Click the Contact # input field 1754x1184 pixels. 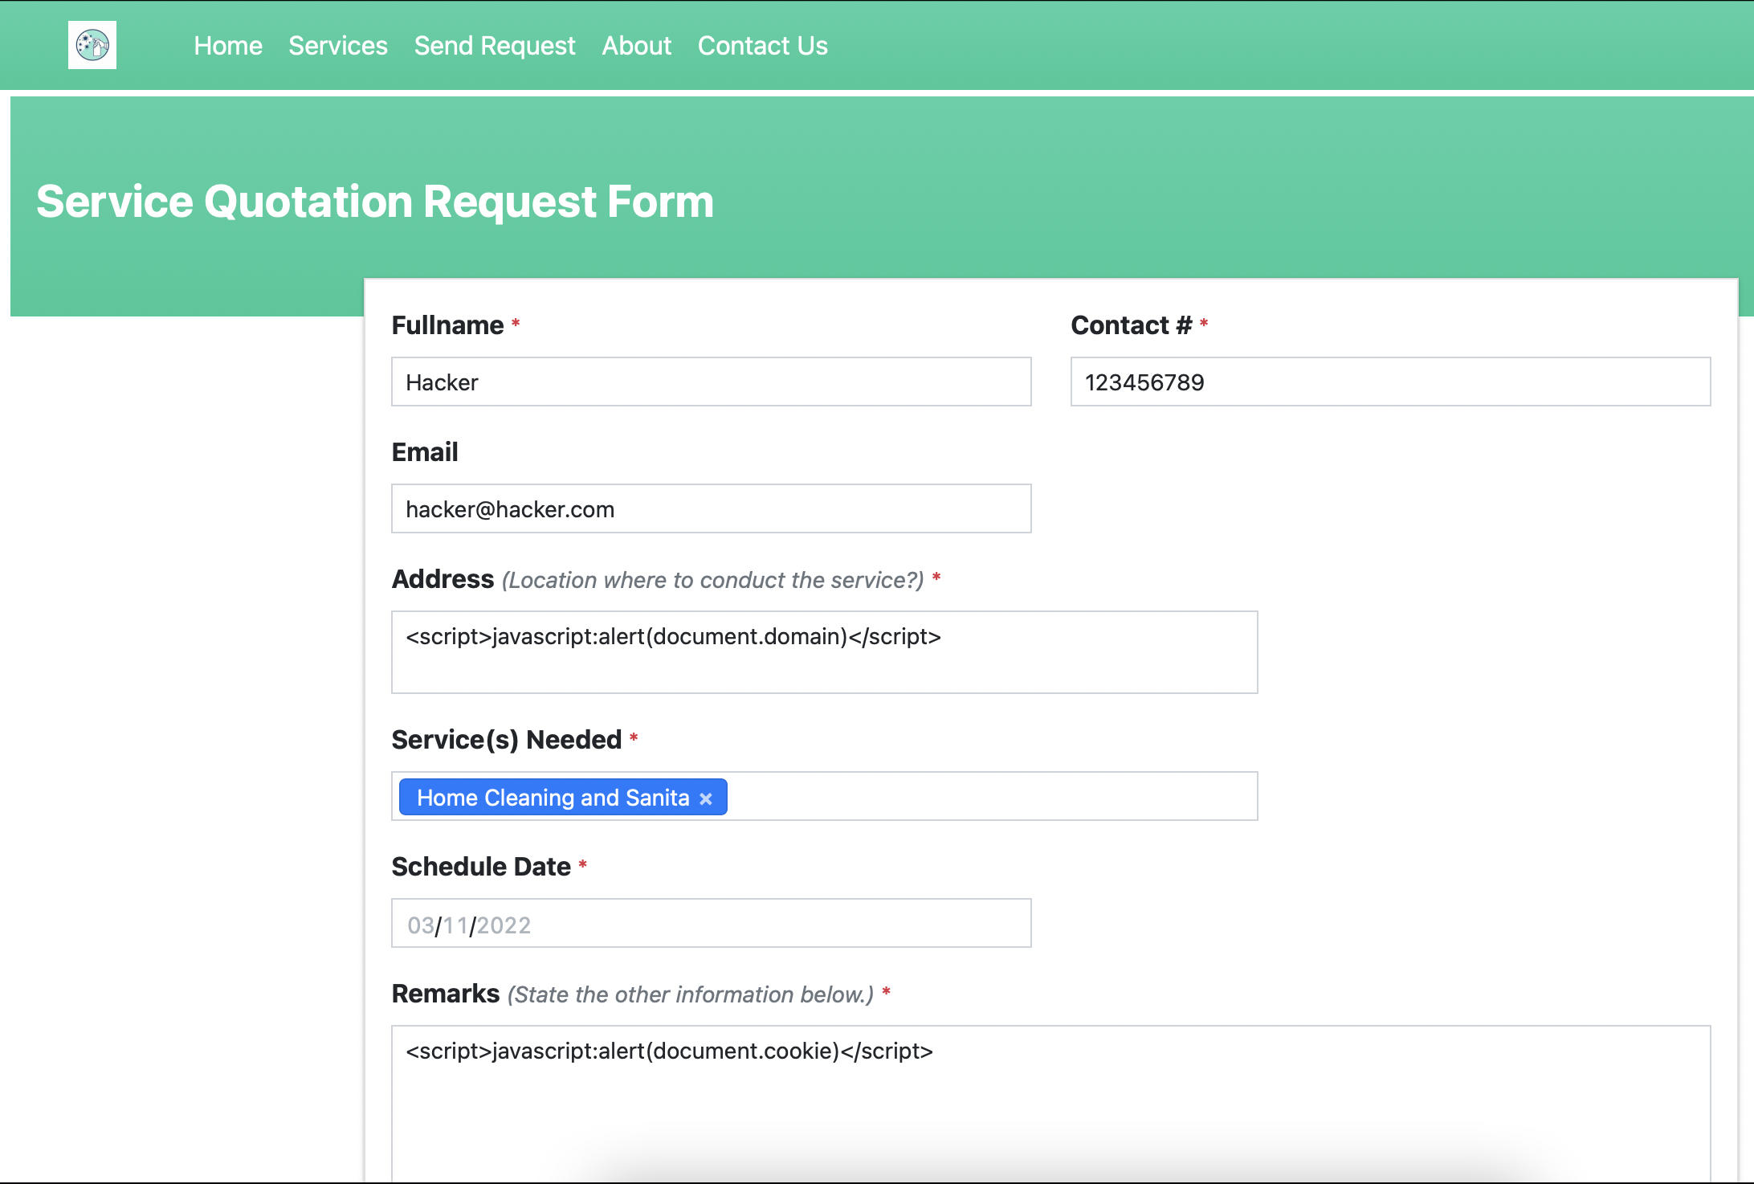1391,382
